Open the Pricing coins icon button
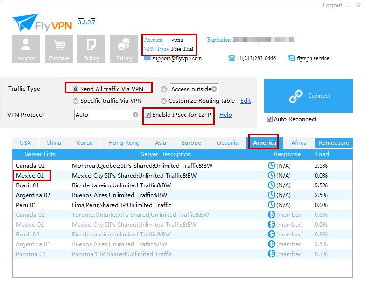Viewport: 365px width, 292px height. (x=124, y=49)
